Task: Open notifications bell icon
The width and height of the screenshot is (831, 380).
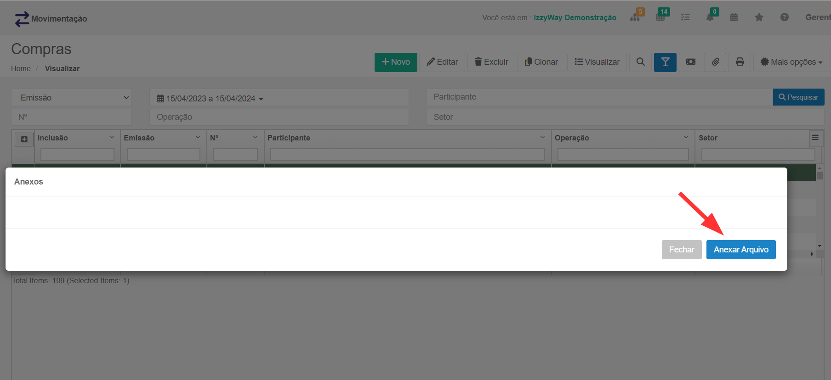Action: (x=710, y=17)
